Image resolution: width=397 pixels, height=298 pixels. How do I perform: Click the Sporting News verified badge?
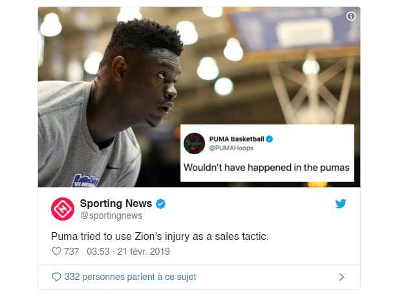(x=160, y=204)
